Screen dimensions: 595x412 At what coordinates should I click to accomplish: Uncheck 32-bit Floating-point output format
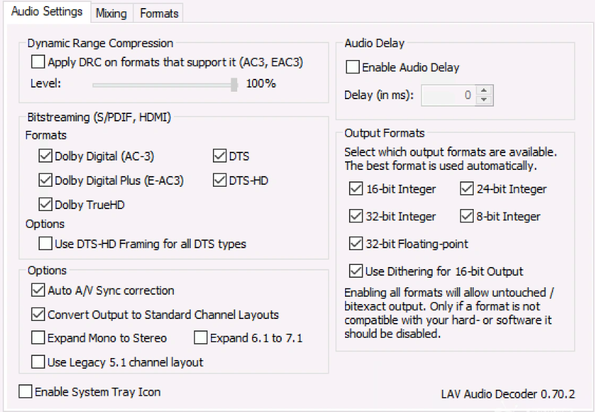356,244
